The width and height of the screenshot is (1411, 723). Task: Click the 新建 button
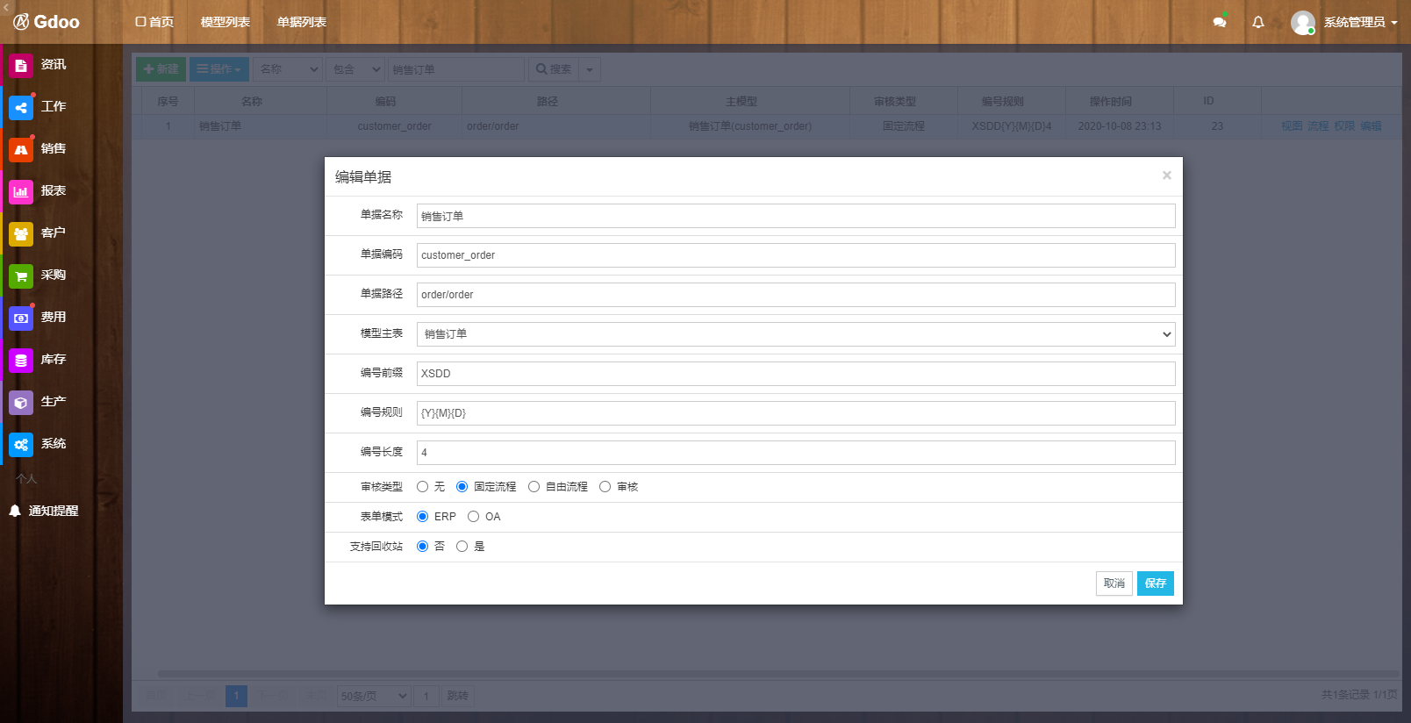click(x=161, y=69)
